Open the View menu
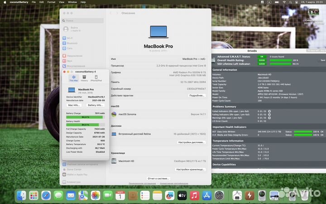 click(62, 2)
